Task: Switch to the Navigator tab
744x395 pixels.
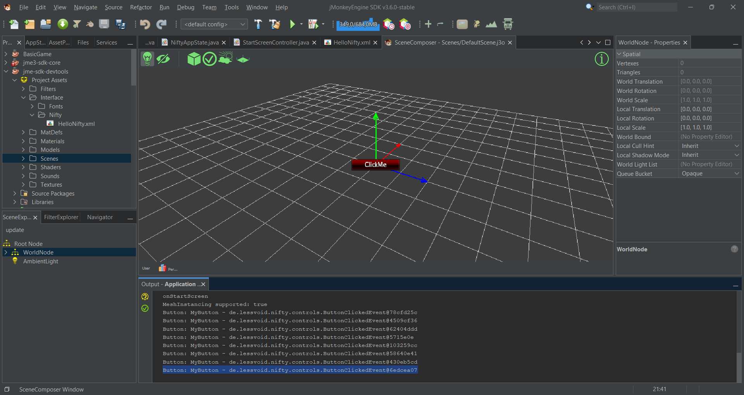Action: [x=100, y=217]
